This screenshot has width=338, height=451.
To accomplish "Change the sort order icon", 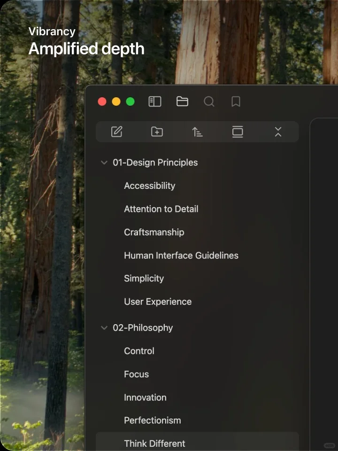I will click(197, 132).
